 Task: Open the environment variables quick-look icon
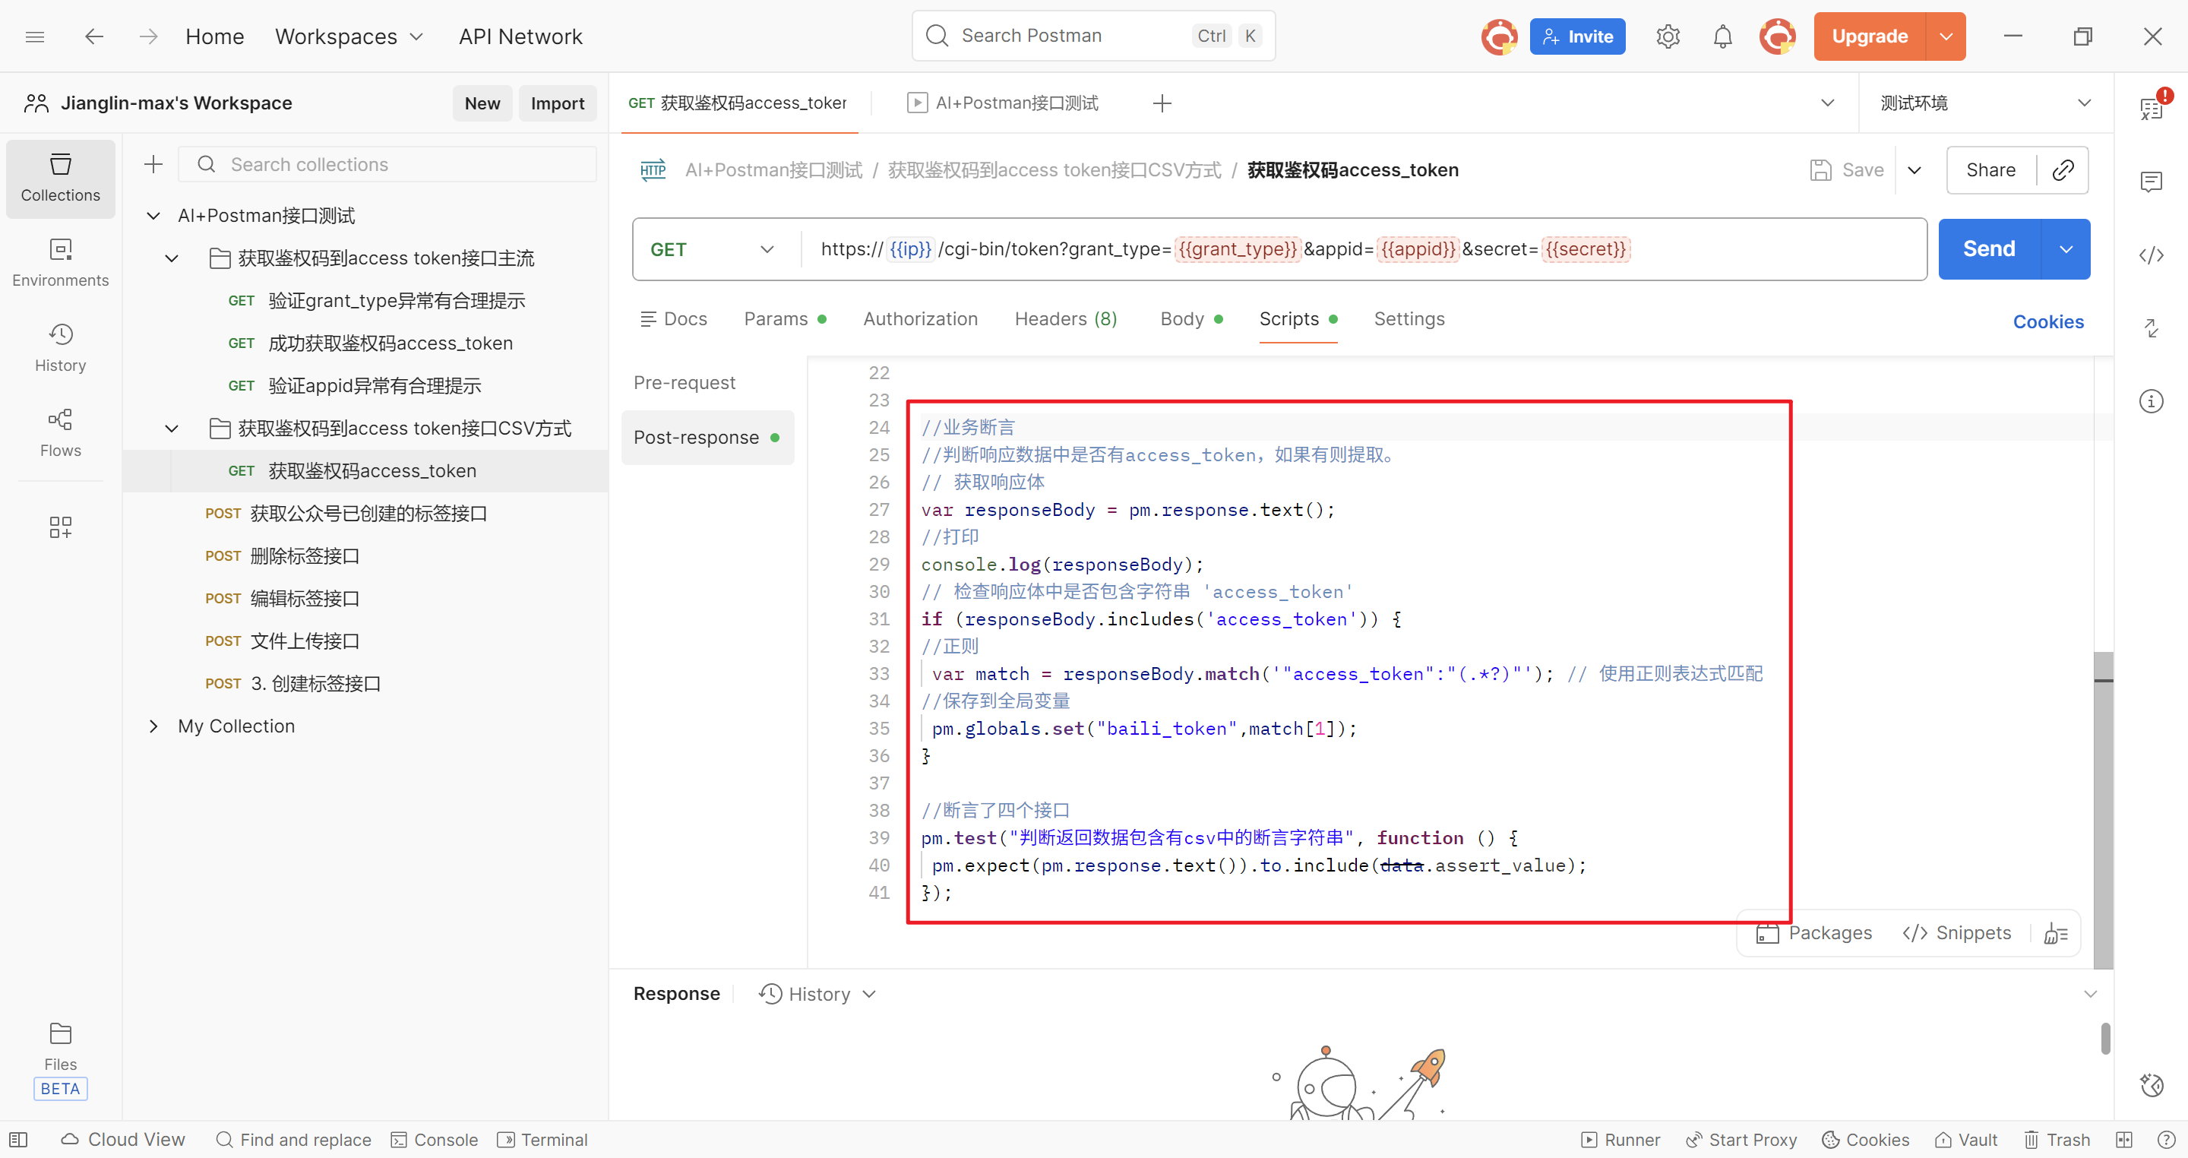(2151, 107)
